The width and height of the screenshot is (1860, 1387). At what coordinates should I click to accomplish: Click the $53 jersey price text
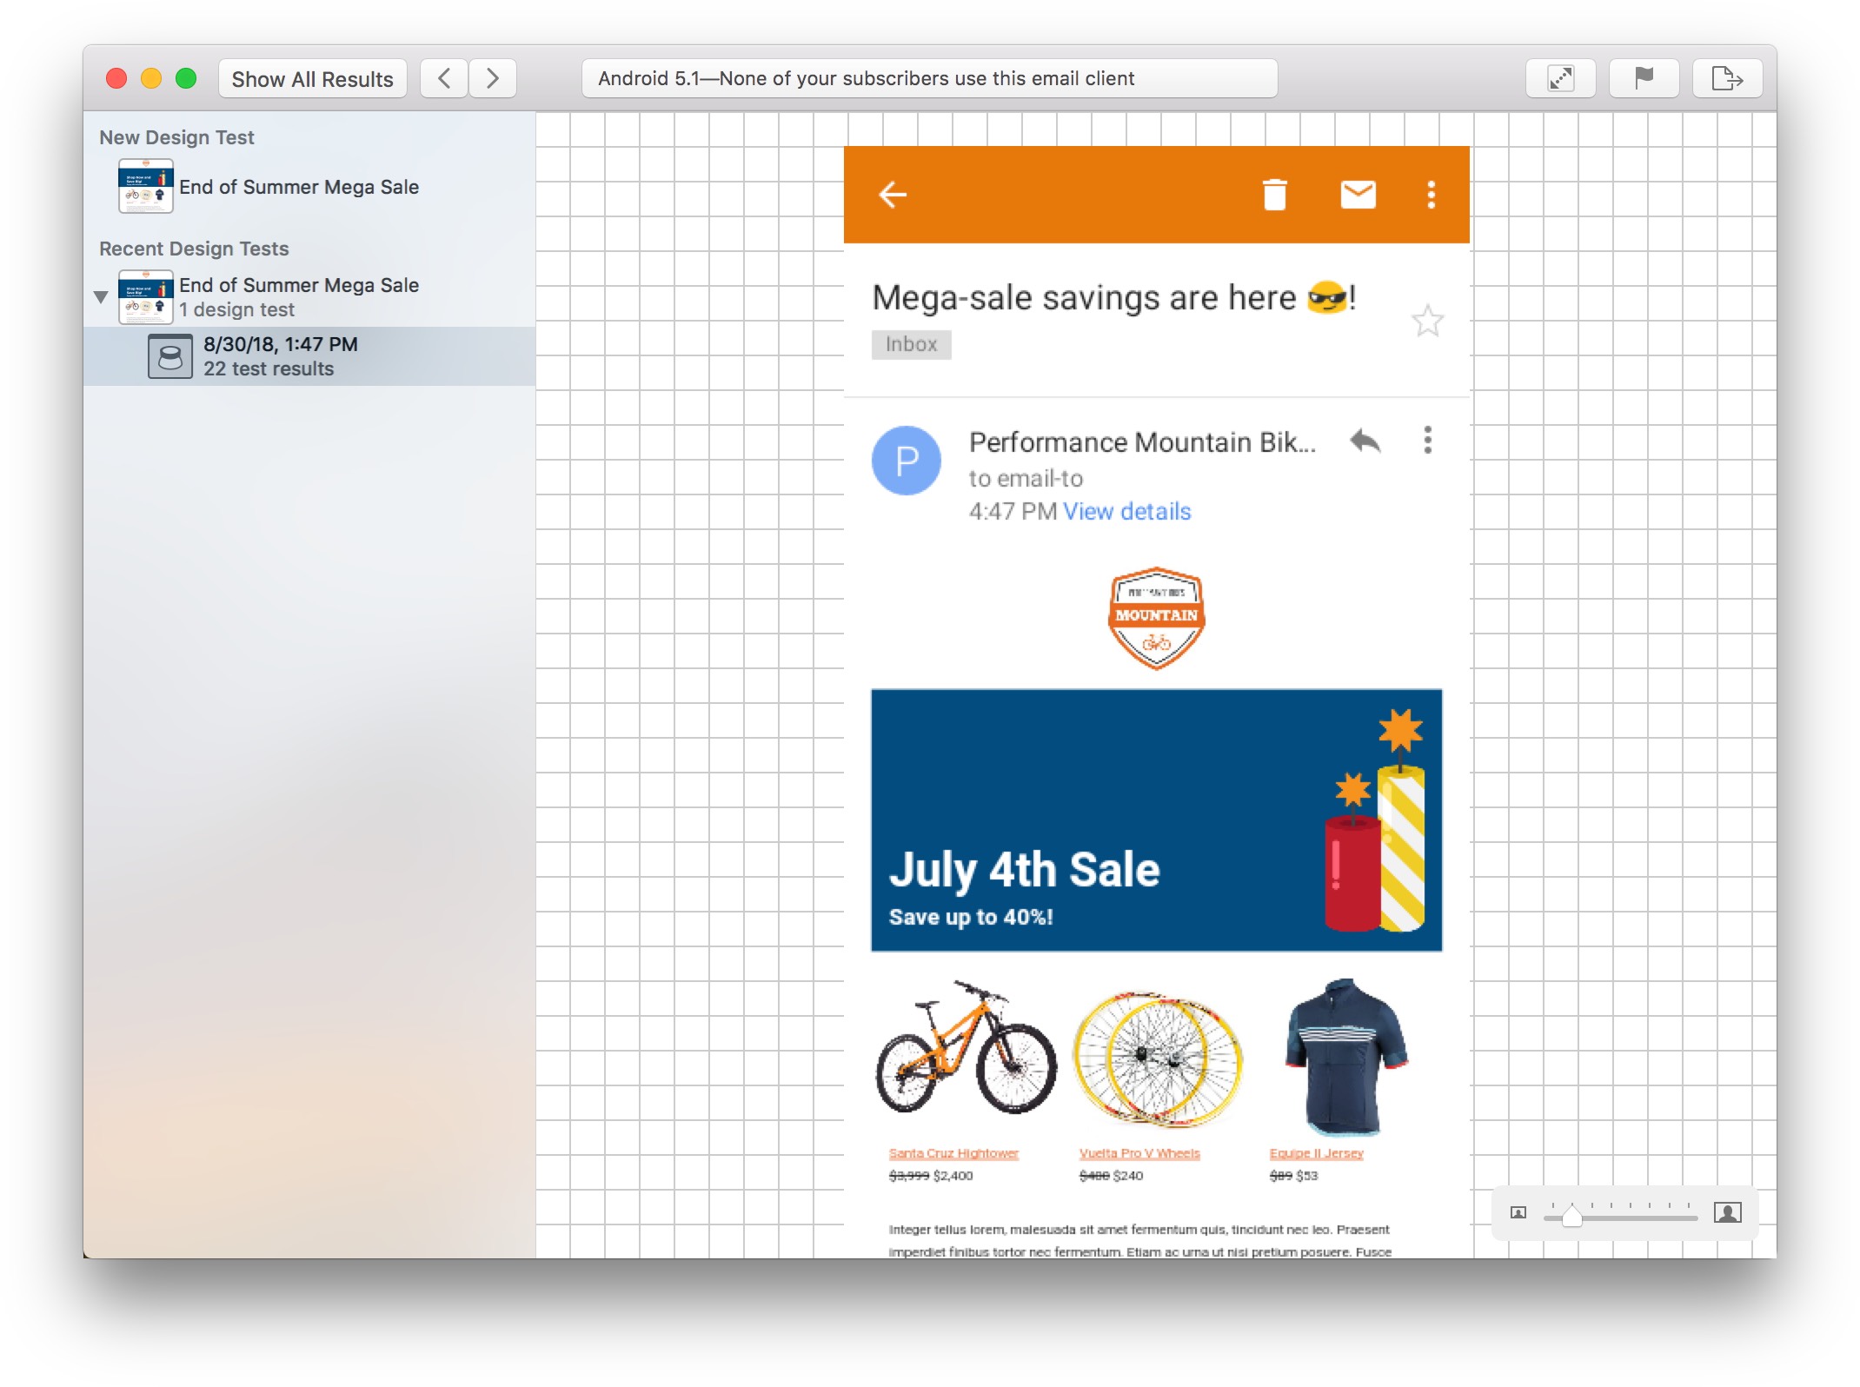pyautogui.click(x=1306, y=1176)
